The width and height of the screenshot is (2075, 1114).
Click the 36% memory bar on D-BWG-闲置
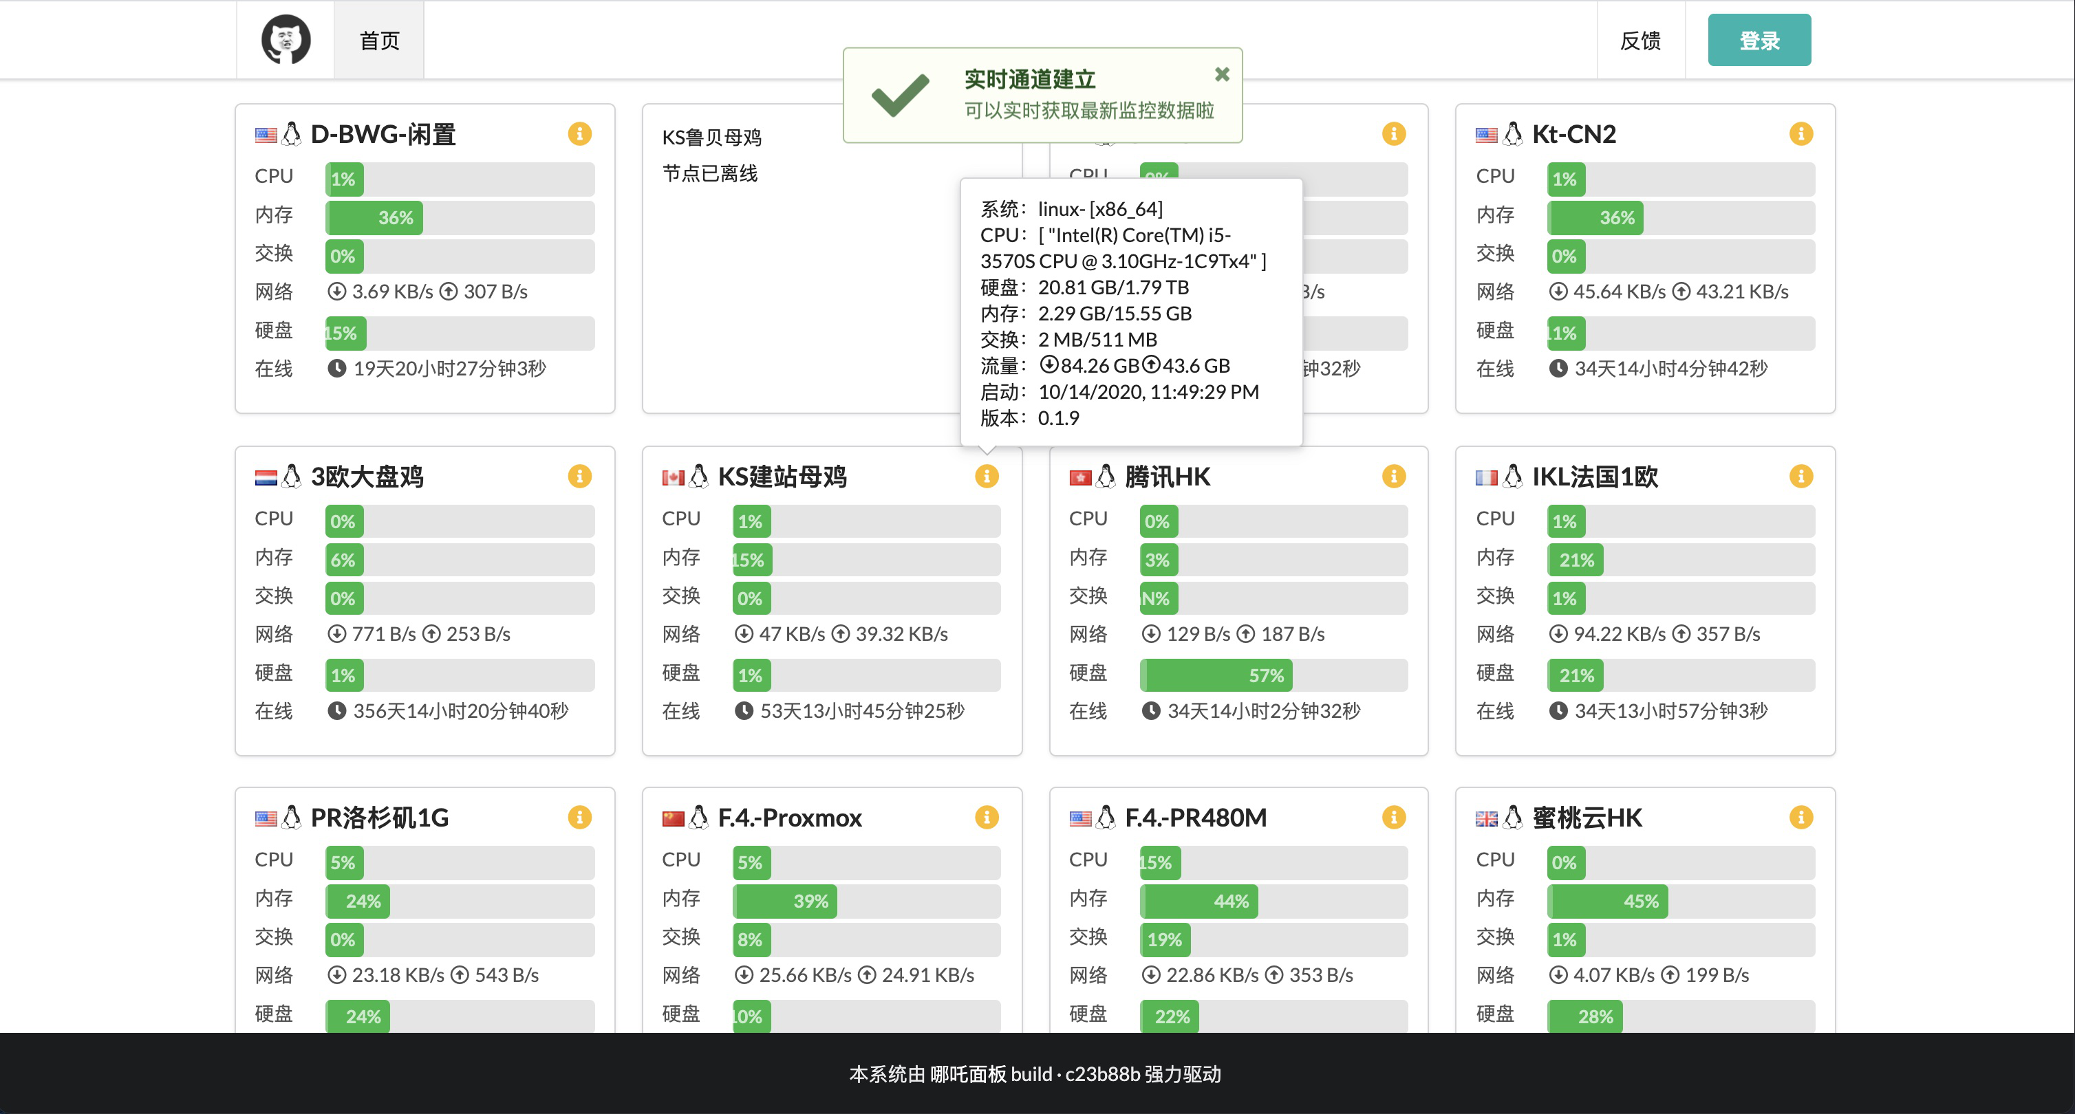pyautogui.click(x=374, y=217)
